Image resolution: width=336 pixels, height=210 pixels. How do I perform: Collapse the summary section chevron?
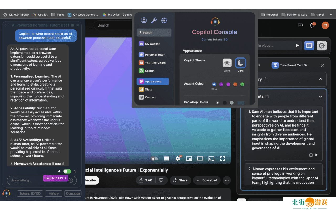click(321, 79)
